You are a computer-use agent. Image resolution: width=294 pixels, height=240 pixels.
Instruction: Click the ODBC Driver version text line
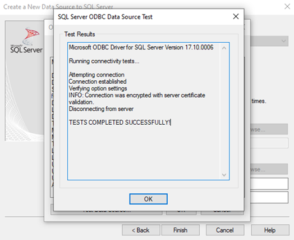click(x=141, y=47)
